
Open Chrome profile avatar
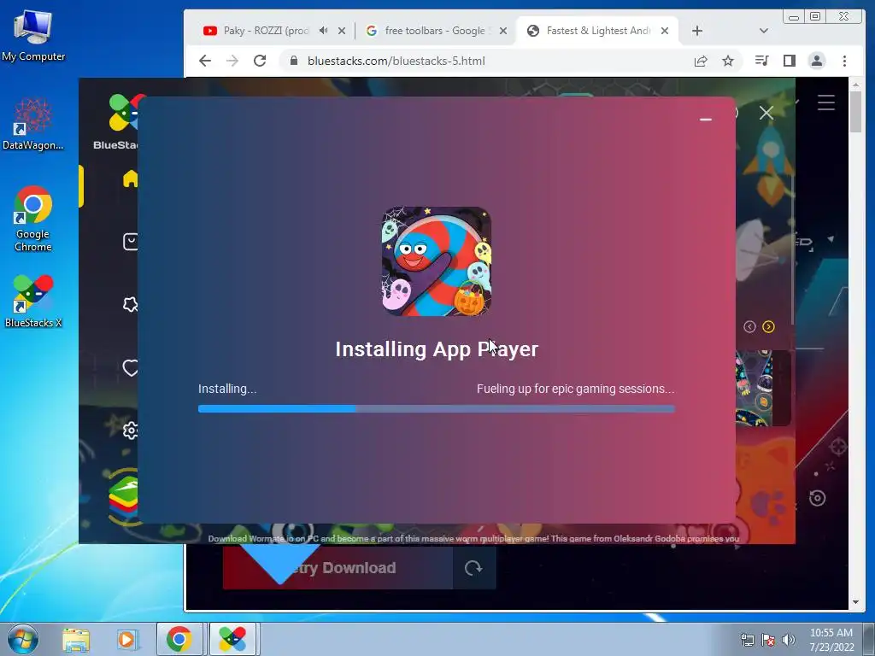pyautogui.click(x=816, y=61)
